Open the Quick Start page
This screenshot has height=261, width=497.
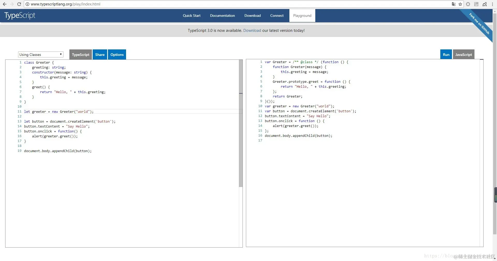pyautogui.click(x=192, y=16)
